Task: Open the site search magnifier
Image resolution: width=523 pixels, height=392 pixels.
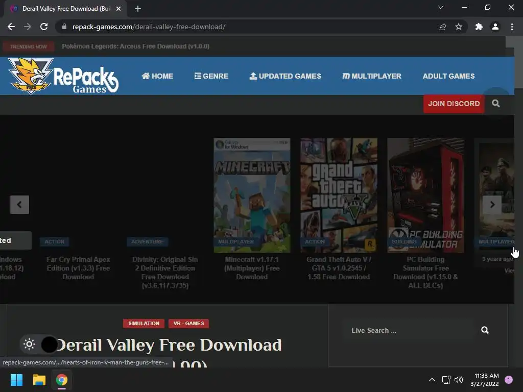Action: (496, 104)
